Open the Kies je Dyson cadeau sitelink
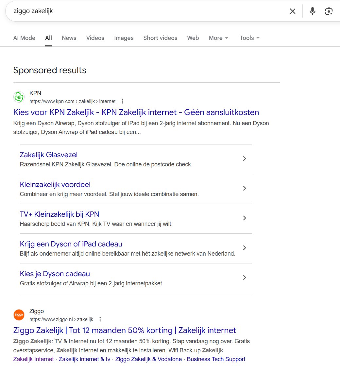The width and height of the screenshot is (340, 370). (55, 274)
